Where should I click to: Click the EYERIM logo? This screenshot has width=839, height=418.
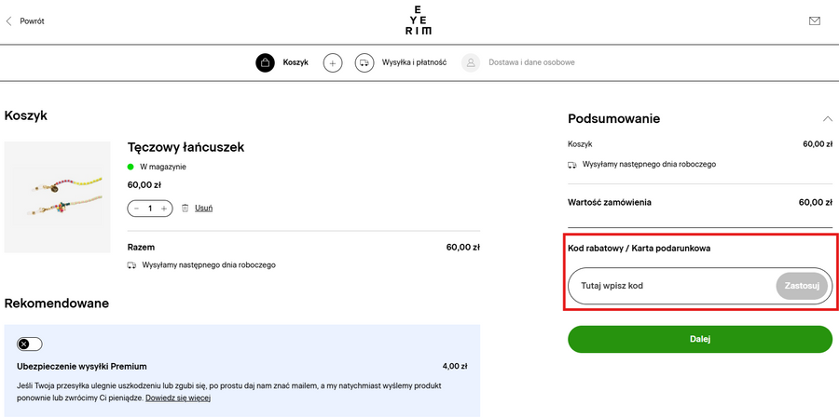419,20
